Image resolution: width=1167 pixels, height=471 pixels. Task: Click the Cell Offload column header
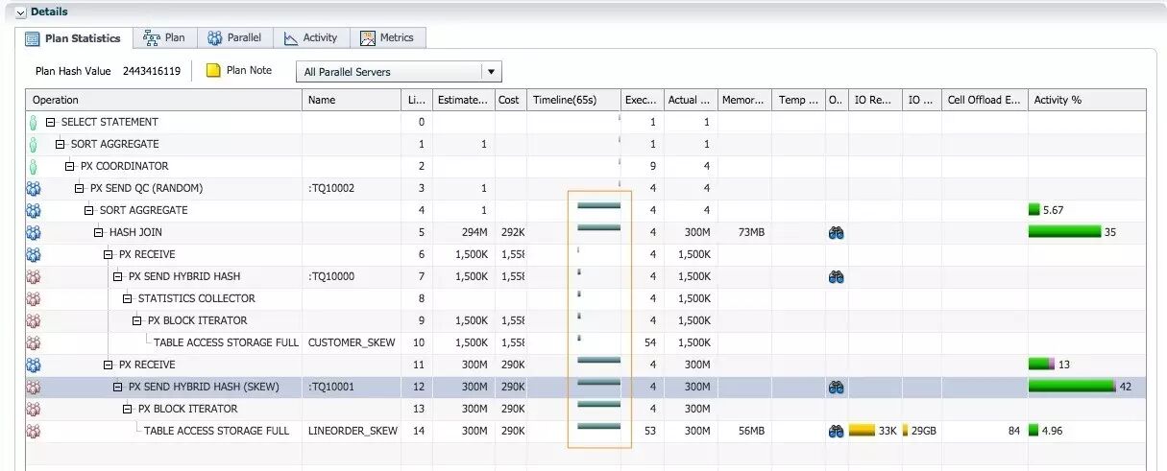pyautogui.click(x=985, y=100)
